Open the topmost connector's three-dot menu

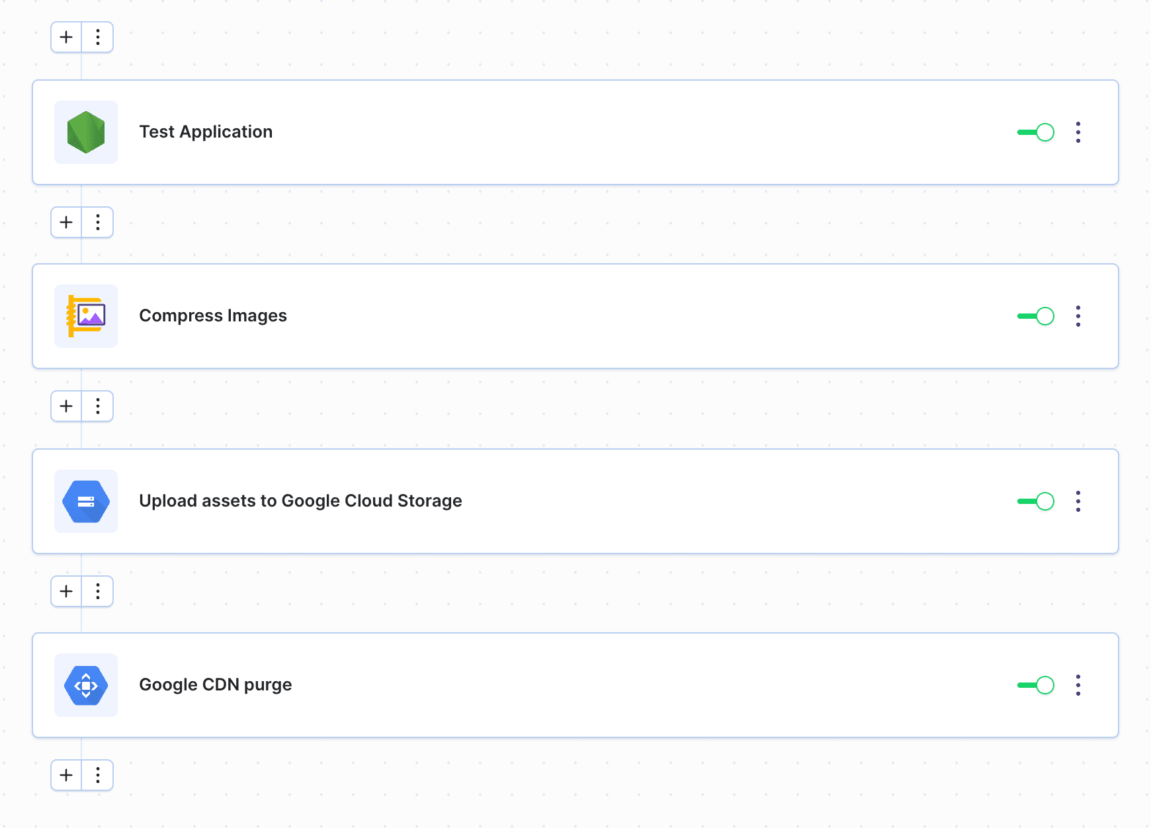[x=98, y=37]
